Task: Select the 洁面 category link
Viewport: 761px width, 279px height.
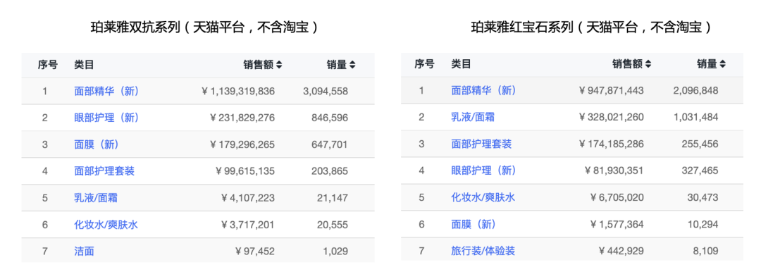Action: (x=84, y=251)
